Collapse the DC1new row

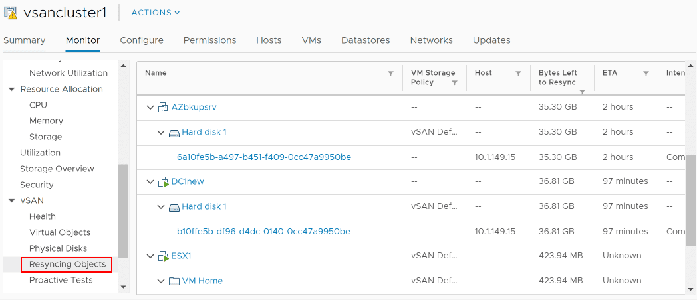click(x=150, y=181)
